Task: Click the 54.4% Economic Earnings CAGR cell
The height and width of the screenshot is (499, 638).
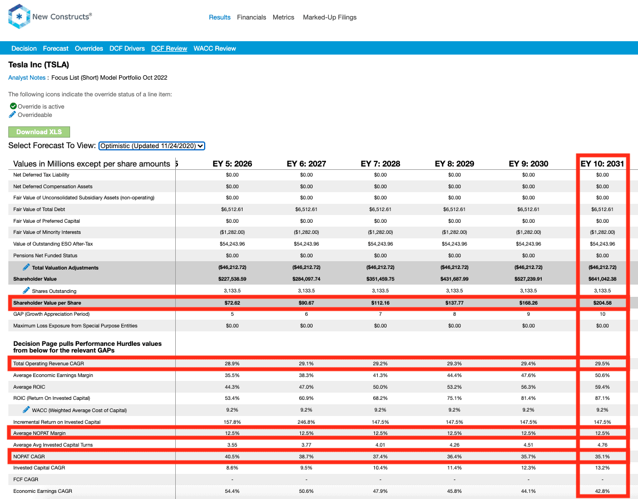Action: coord(233,491)
